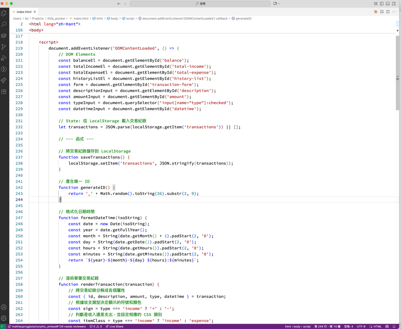Click line number 242 in the gutter
The image size is (401, 329).
click(x=19, y=188)
